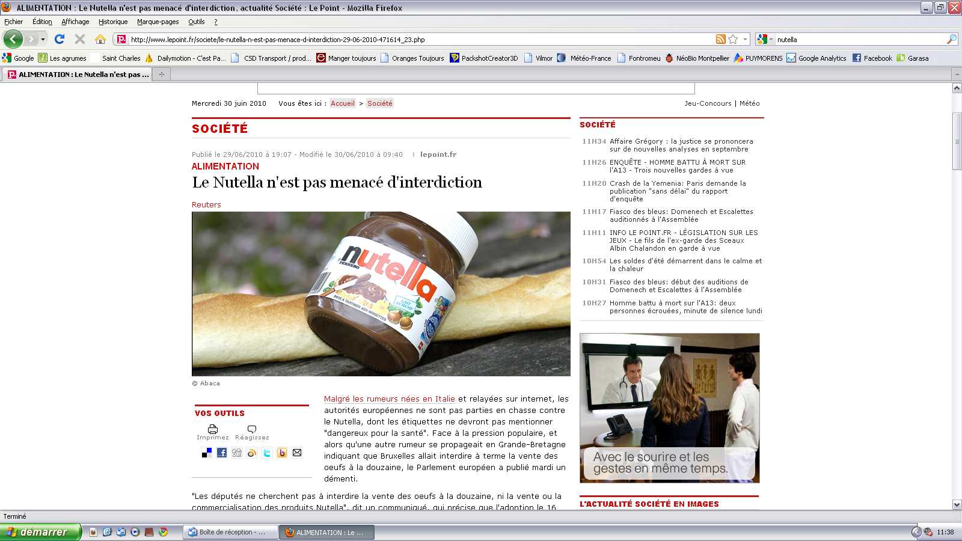Subscribe using the RSS feed icon
Image resolution: width=962 pixels, height=541 pixels.
pyautogui.click(x=720, y=39)
